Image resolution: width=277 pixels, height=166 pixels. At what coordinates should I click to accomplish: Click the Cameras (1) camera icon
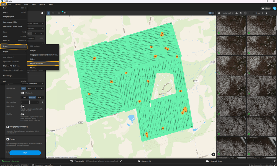(x=139, y=161)
